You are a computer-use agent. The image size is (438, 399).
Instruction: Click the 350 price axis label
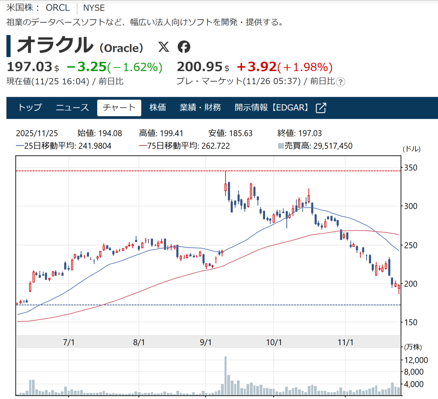pos(411,168)
